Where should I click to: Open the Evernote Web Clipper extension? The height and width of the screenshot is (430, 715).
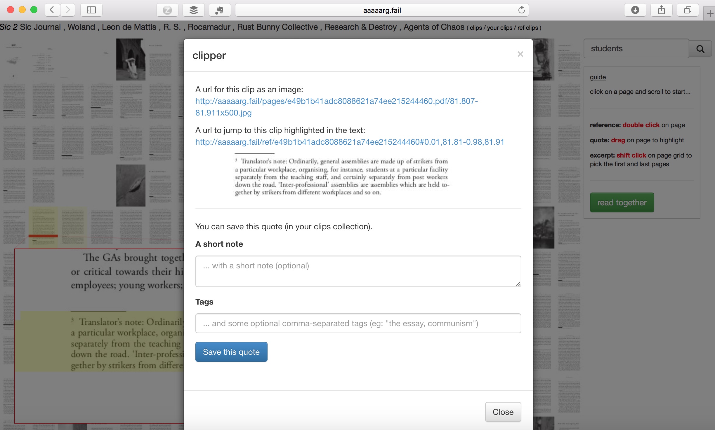(220, 10)
